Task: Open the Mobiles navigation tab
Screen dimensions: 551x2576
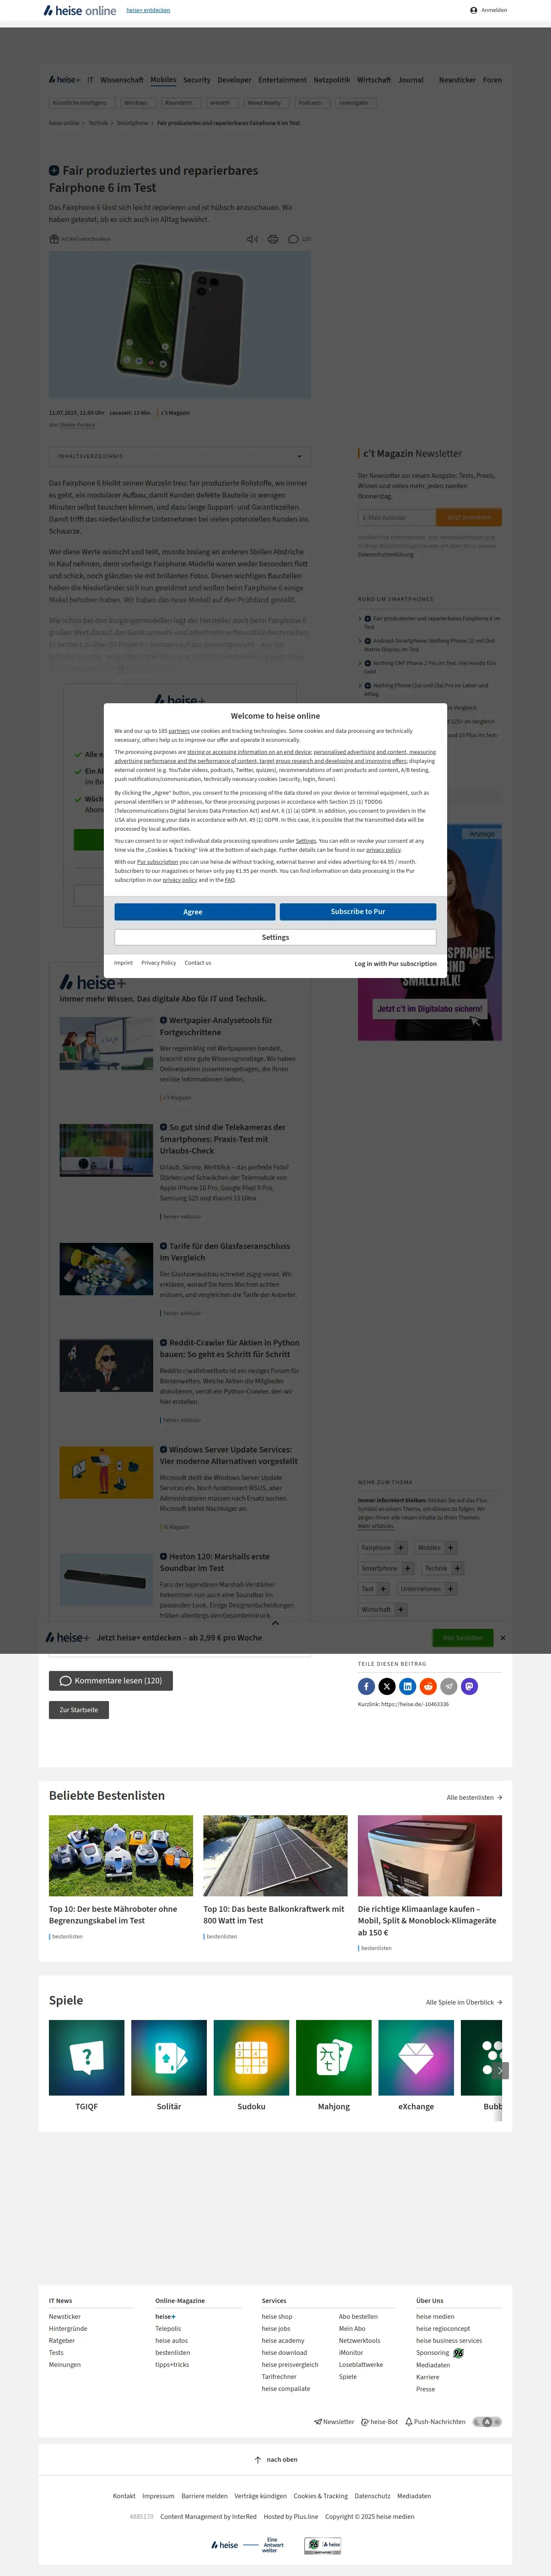Action: 163,80
